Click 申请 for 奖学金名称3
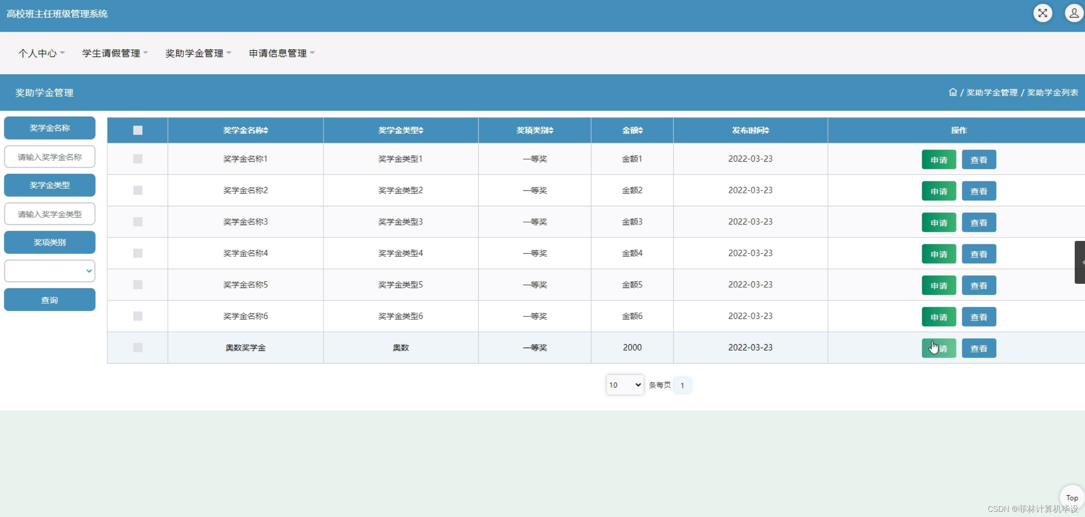Screen dimensions: 1085x517 pyautogui.click(x=938, y=222)
